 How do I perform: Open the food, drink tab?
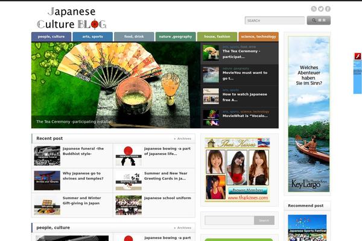coord(134,37)
